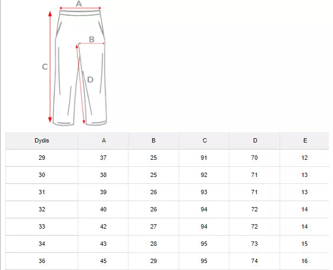Image resolution: width=333 pixels, height=270 pixels.
Task: Click the letter A label above the waistband
Action: pyautogui.click(x=79, y=4)
